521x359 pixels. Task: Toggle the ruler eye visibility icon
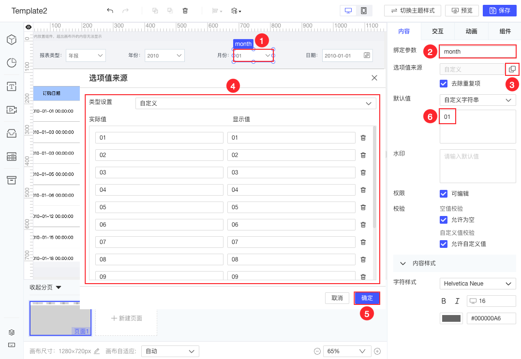pos(29,27)
